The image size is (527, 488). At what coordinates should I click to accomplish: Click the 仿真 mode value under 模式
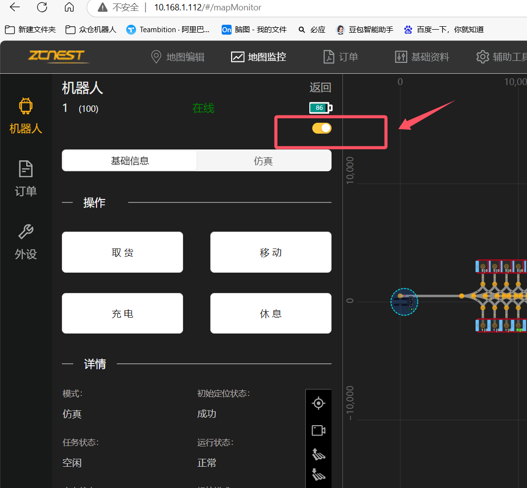72,414
